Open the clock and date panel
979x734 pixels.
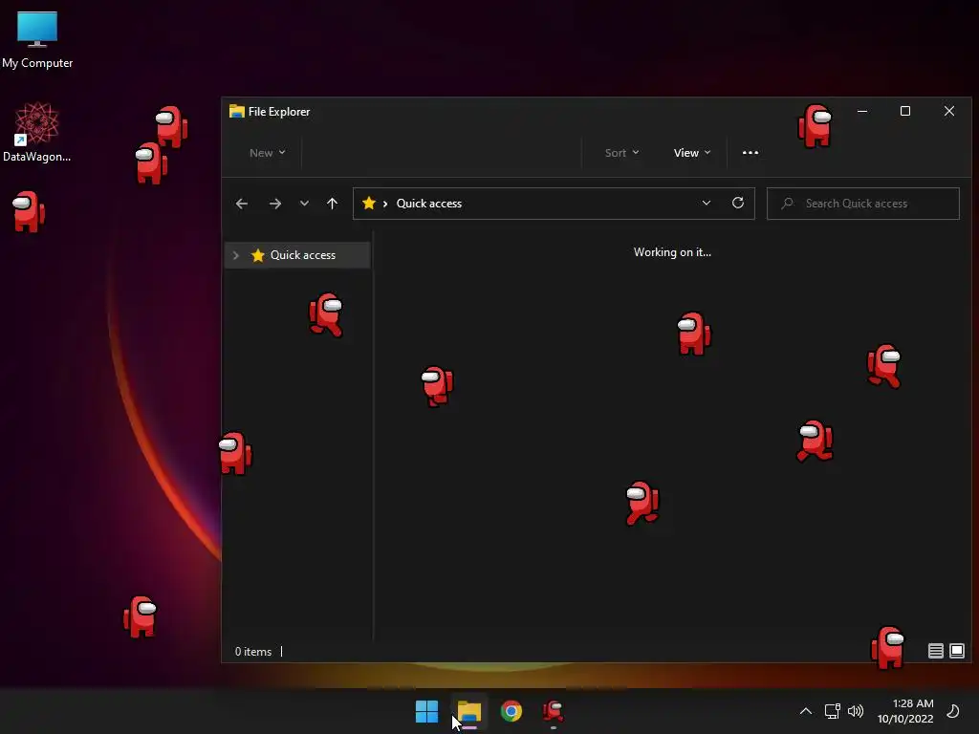[x=905, y=711]
